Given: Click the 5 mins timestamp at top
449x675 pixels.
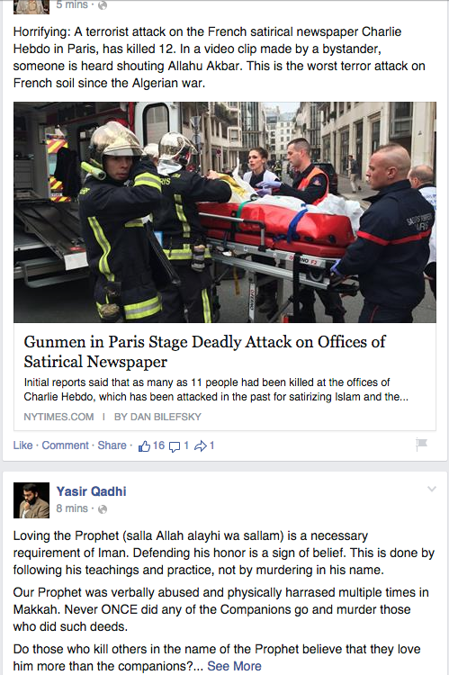Looking at the screenshot, I should click(x=72, y=4).
